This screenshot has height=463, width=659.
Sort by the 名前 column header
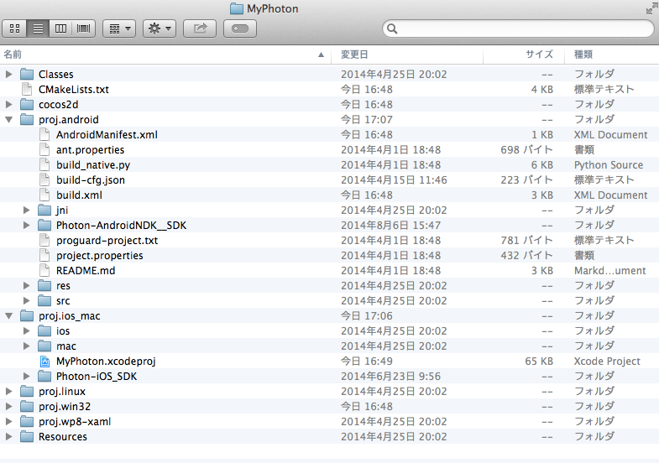[165, 55]
